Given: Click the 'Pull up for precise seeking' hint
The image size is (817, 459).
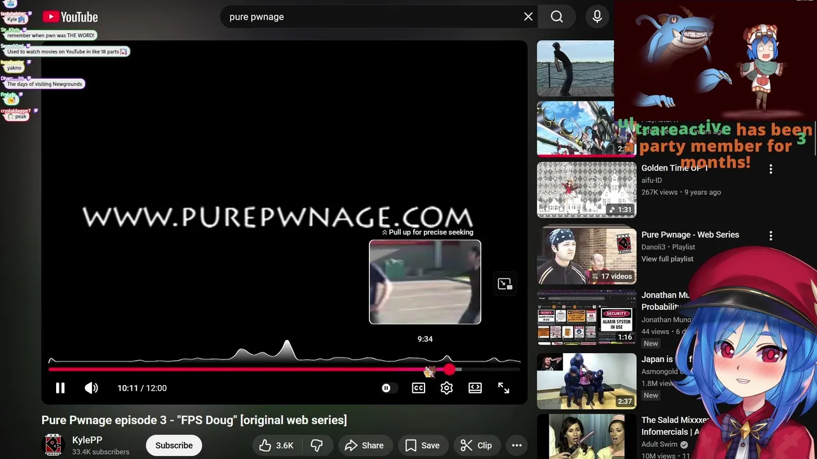Looking at the screenshot, I should (428, 232).
